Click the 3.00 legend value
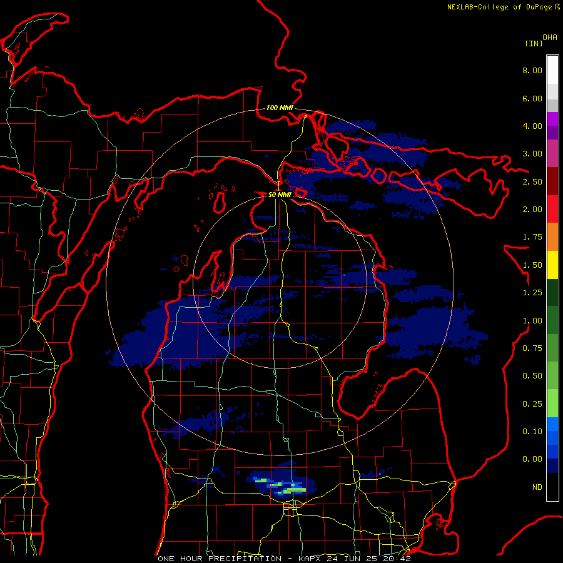 point(532,154)
